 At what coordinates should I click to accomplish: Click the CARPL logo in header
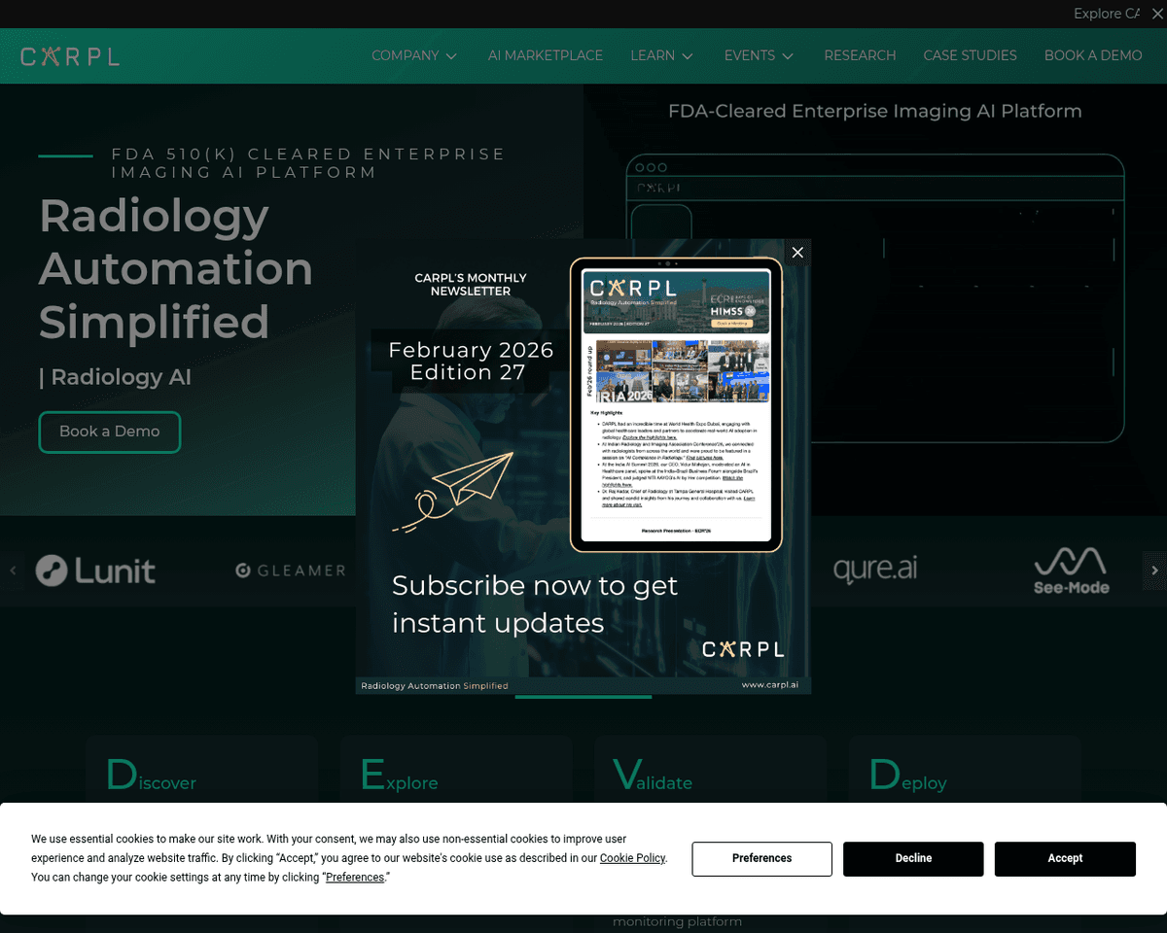point(70,56)
